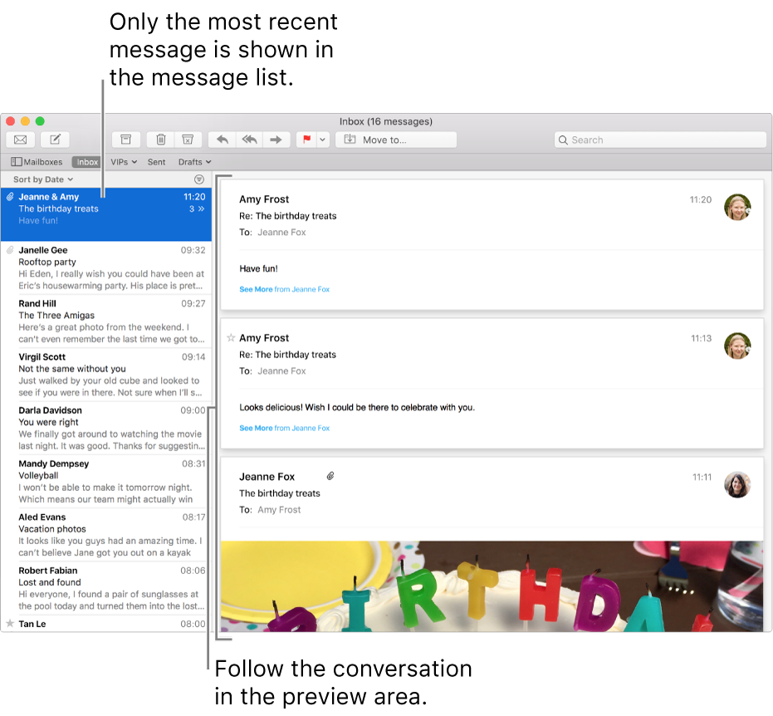Compose a new message
773x716 pixels.
(x=54, y=139)
